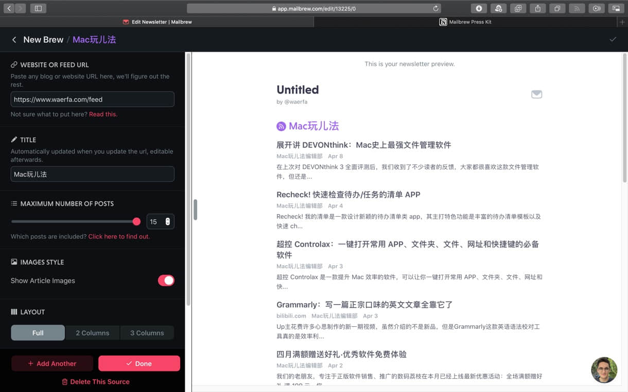
Task: Click the feed URL input field
Action: pyautogui.click(x=93, y=99)
